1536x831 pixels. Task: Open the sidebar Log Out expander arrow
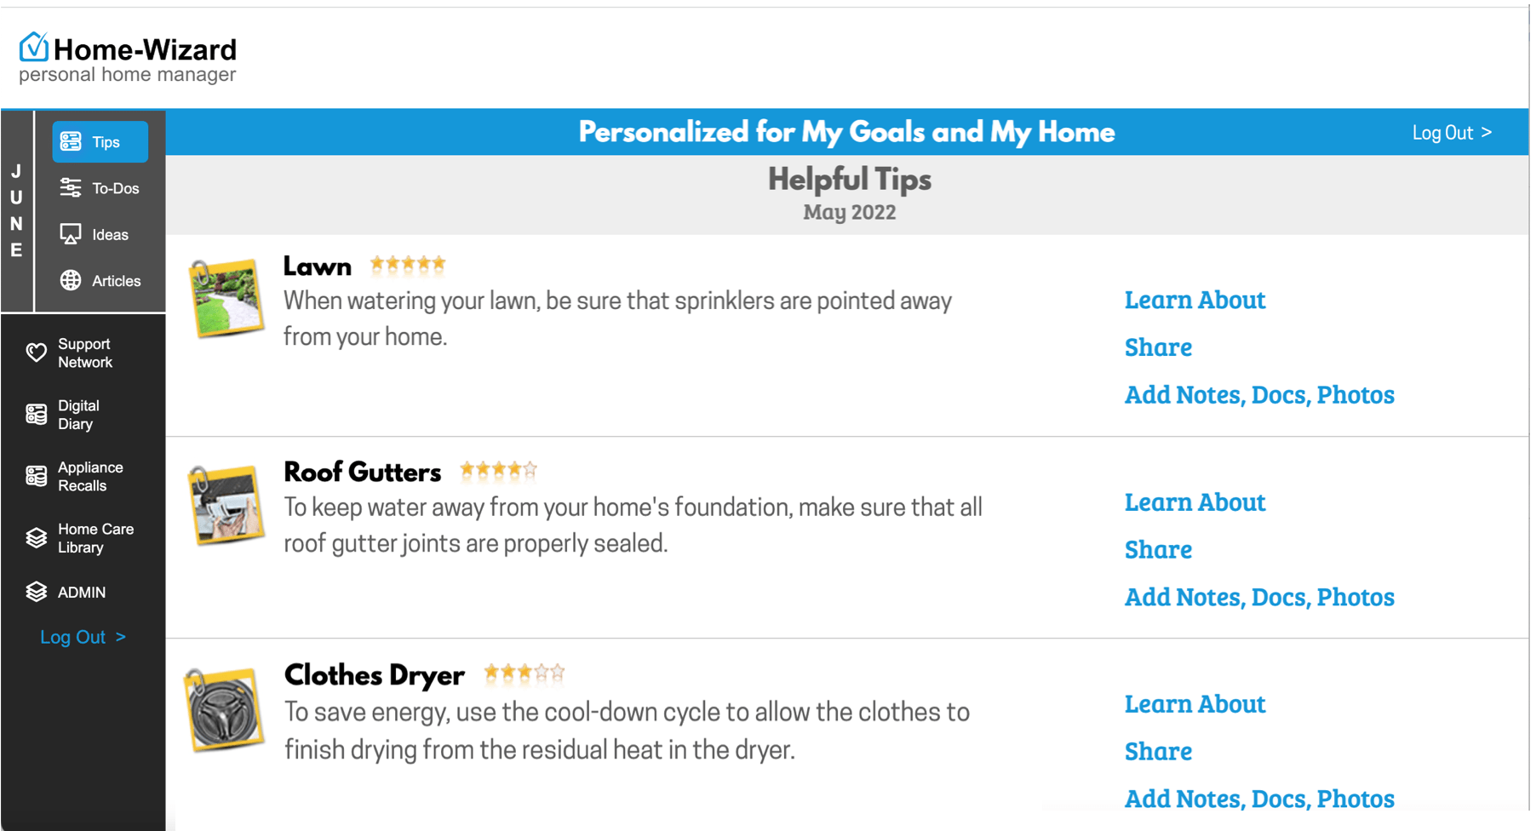[120, 637]
